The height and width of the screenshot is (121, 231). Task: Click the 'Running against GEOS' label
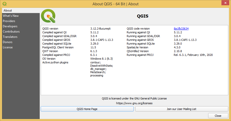pos(140,40)
